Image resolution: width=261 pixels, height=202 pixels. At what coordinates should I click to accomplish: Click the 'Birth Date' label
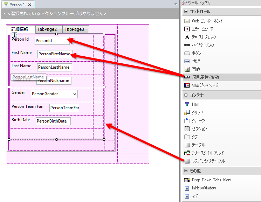(x=21, y=120)
